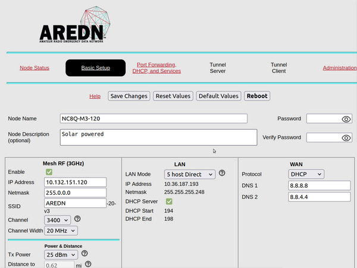Show Verify Password with eye icon
357x268 pixels.
(x=346, y=138)
